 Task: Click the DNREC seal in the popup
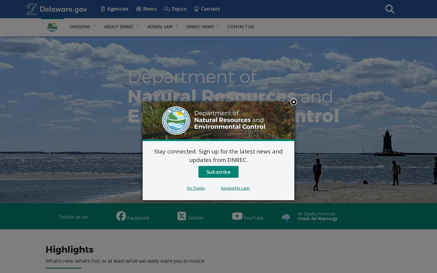pos(176,120)
